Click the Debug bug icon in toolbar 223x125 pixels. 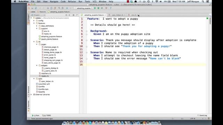98,8
